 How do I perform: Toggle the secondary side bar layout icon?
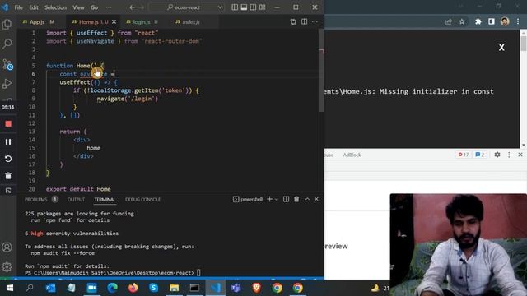253,7
